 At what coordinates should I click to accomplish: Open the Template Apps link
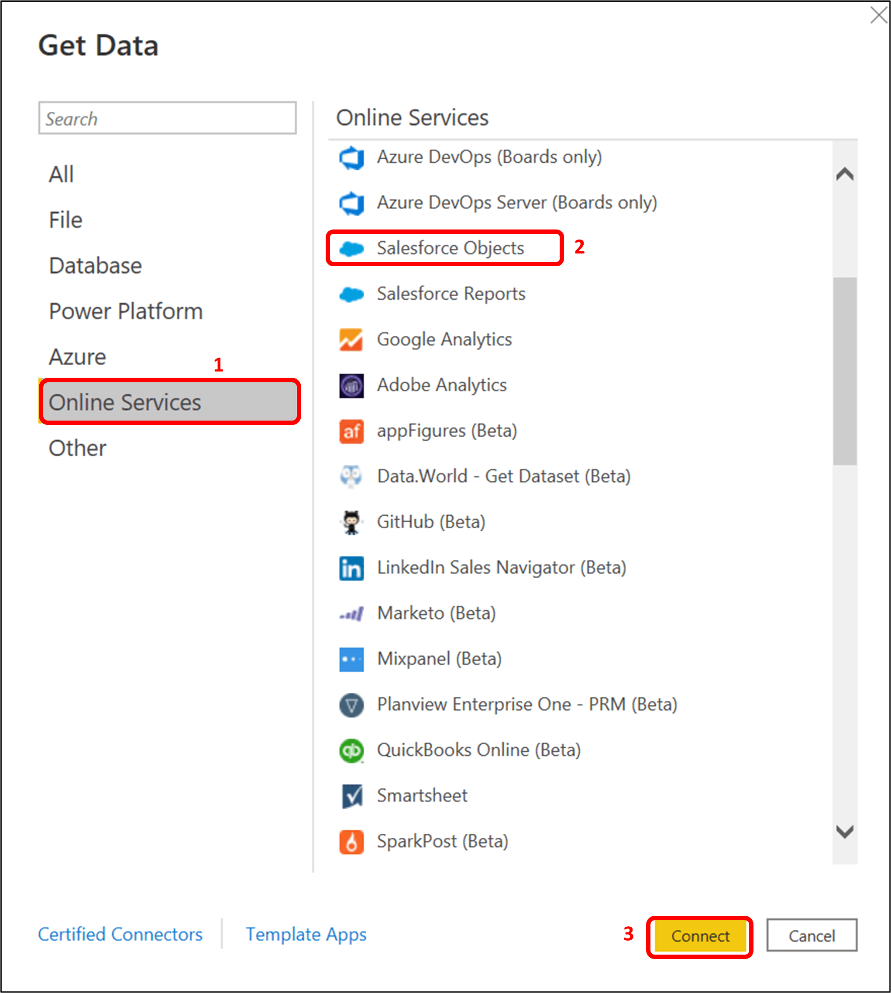(x=306, y=934)
